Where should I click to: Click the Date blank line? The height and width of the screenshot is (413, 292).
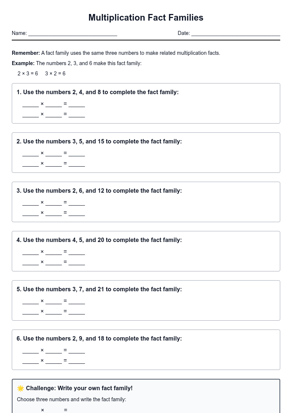(236, 33)
